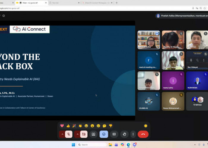Viewport: 208px width, 148px height.
Task: Select the NURHIKMA participant tile
Action: (197, 81)
